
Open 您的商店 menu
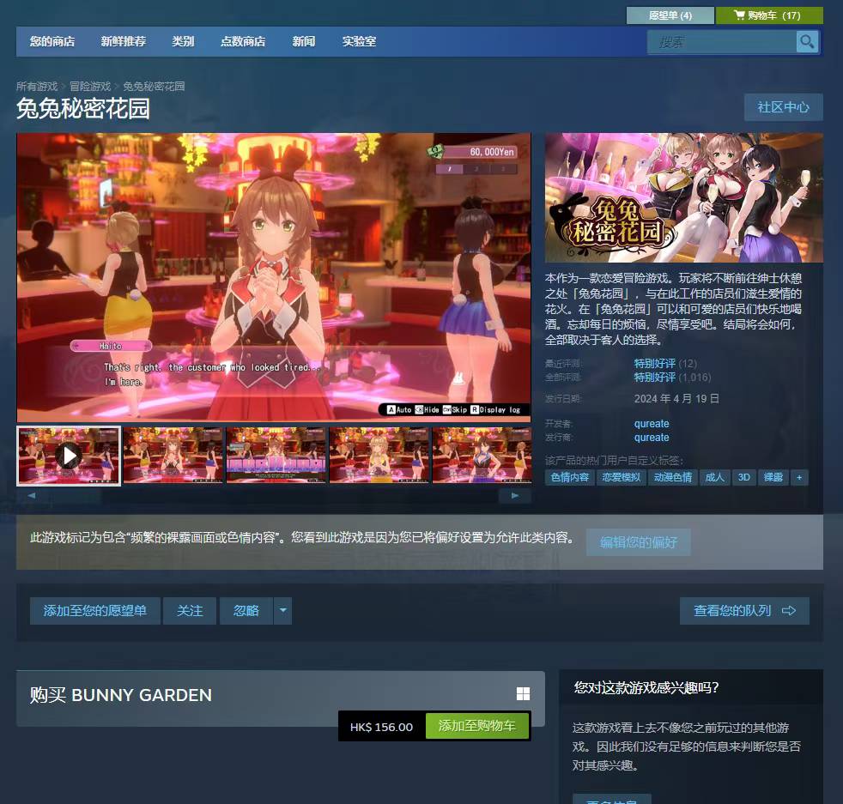click(x=52, y=41)
